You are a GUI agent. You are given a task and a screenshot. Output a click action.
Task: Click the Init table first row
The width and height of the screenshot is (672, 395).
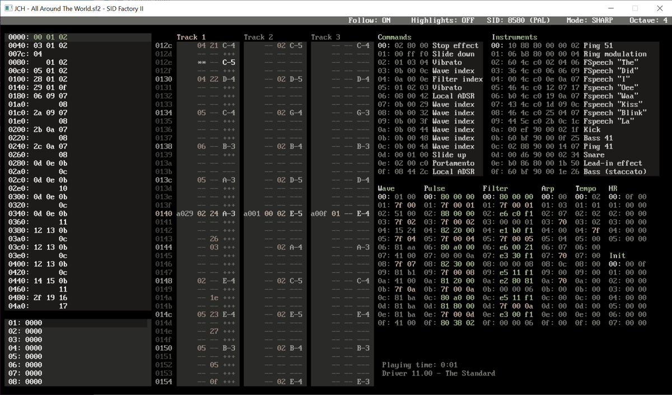coord(627,264)
